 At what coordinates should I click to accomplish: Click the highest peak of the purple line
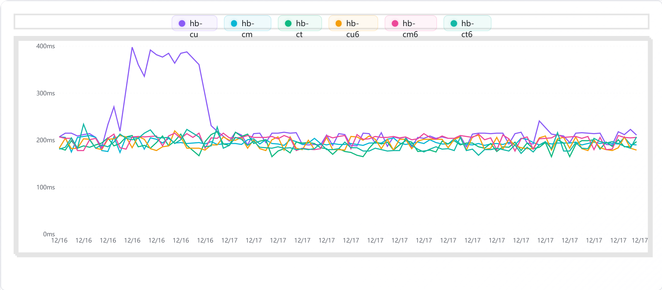132,47
